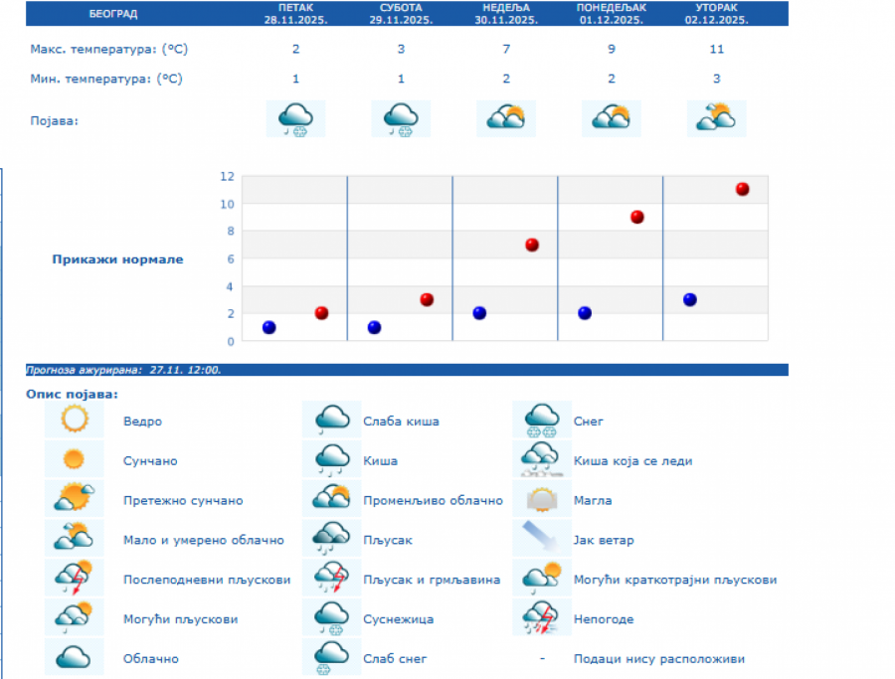Click the red max-temperature point for Tuesday
895x679 pixels.
742,189
